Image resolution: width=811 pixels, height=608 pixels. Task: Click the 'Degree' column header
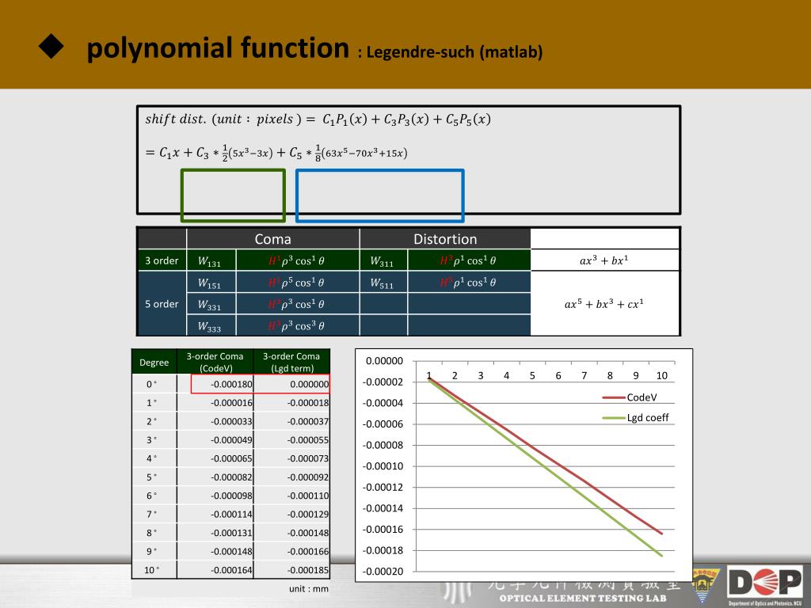click(x=154, y=363)
